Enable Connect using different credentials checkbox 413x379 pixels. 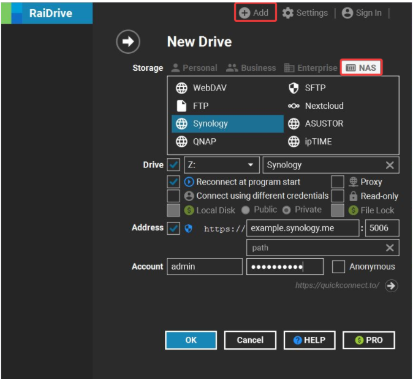(x=173, y=196)
